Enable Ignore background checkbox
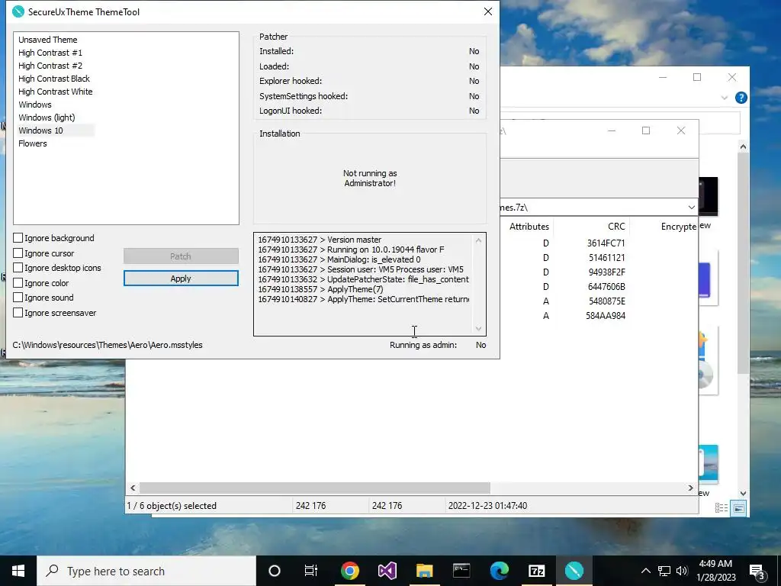The image size is (781, 586). click(18, 238)
